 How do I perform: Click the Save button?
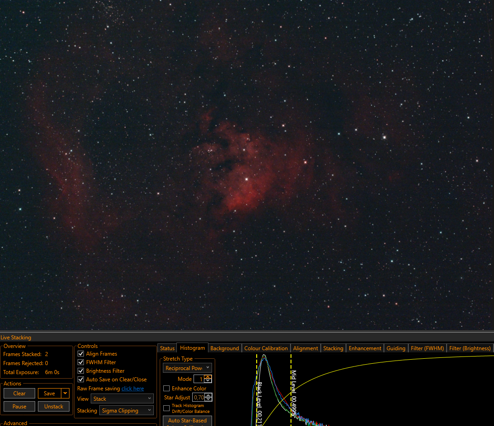[50, 393]
